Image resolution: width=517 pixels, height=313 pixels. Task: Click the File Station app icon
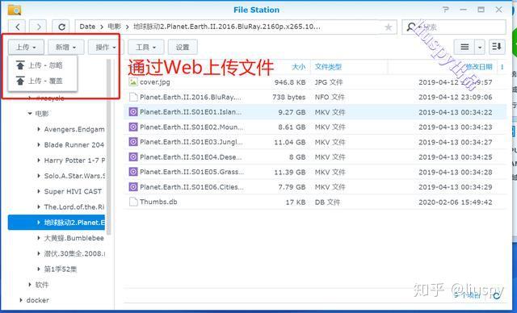(15, 10)
